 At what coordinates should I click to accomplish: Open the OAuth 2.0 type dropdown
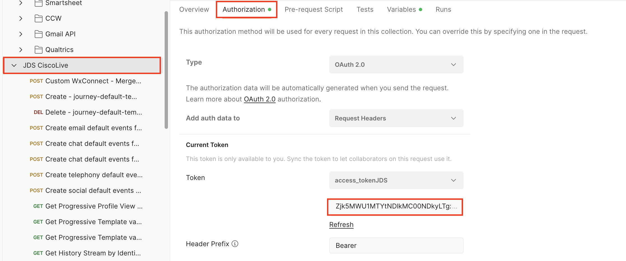pyautogui.click(x=396, y=65)
